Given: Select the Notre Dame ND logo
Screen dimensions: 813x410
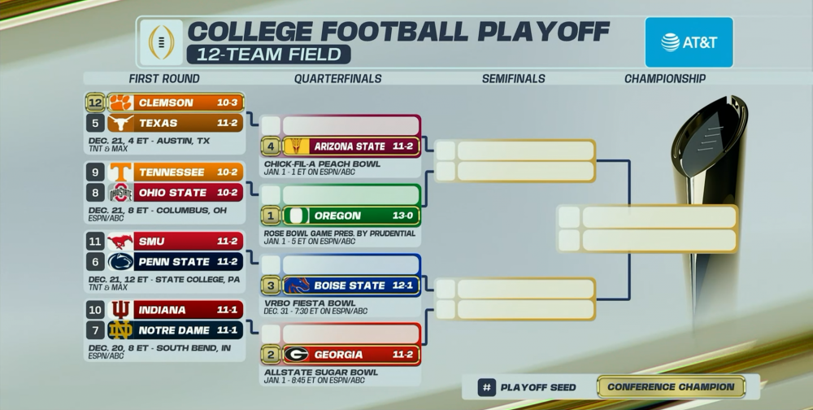Looking at the screenshot, I should [x=120, y=331].
